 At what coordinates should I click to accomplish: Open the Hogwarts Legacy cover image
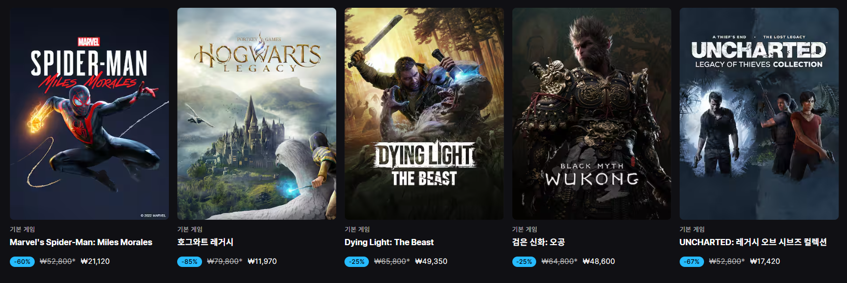pos(256,114)
